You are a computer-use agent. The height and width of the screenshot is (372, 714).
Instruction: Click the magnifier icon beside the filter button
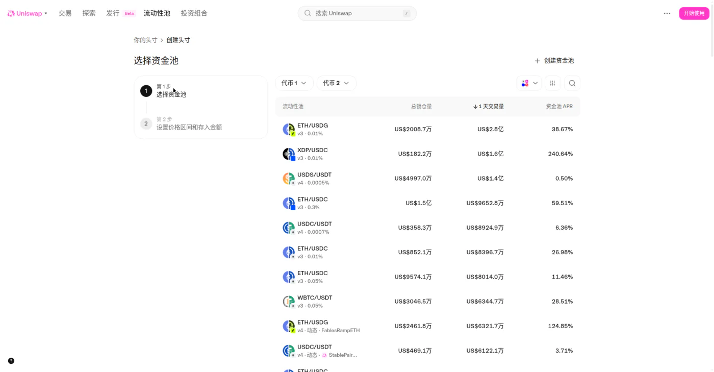(x=572, y=83)
